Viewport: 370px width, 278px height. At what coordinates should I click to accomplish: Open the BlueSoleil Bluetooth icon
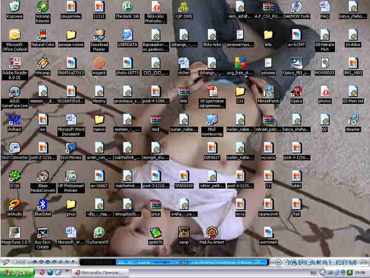click(x=42, y=207)
